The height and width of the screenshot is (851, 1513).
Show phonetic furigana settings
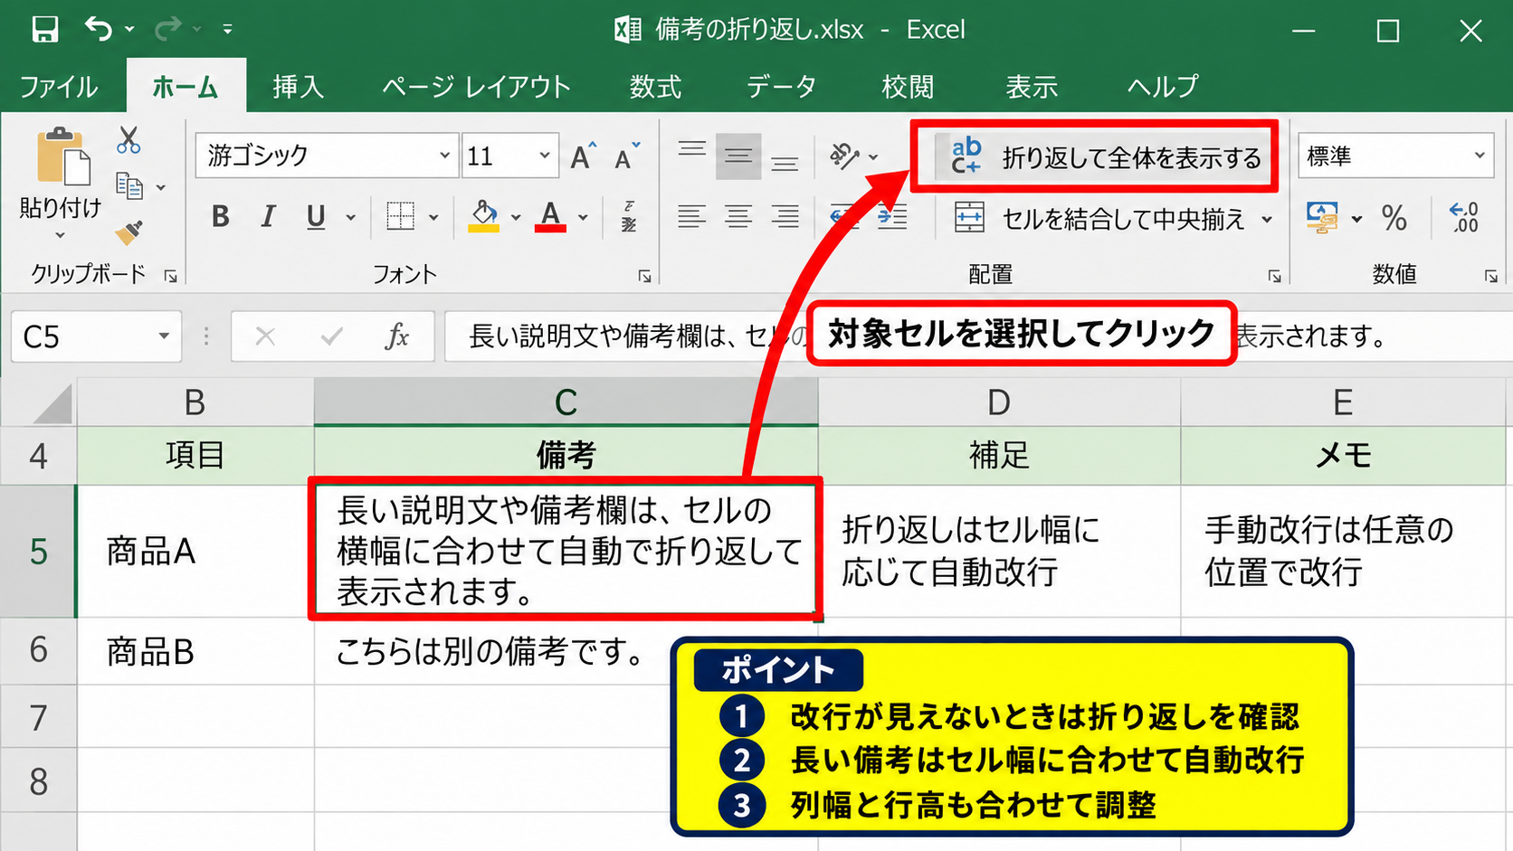coord(629,216)
